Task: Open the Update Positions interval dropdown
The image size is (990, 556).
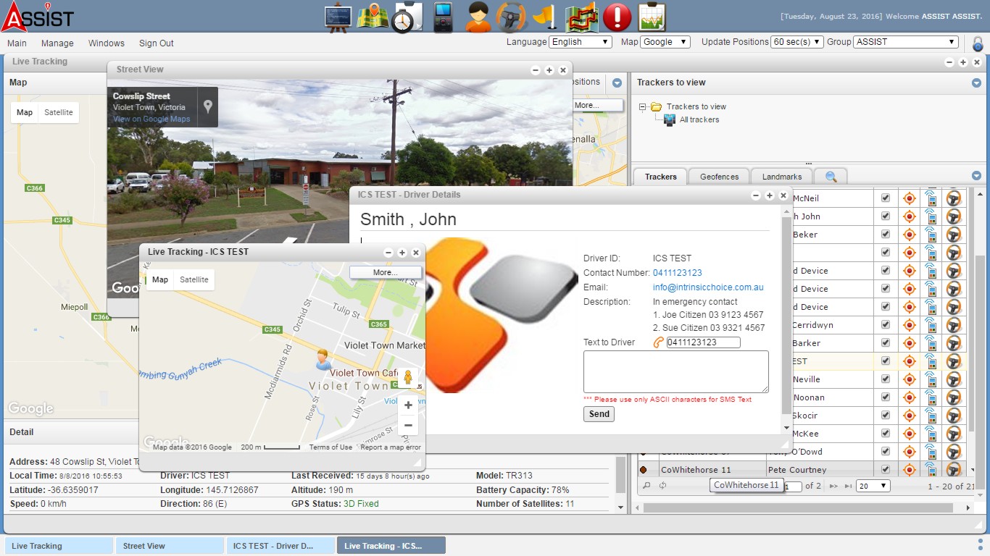Action: click(x=796, y=42)
